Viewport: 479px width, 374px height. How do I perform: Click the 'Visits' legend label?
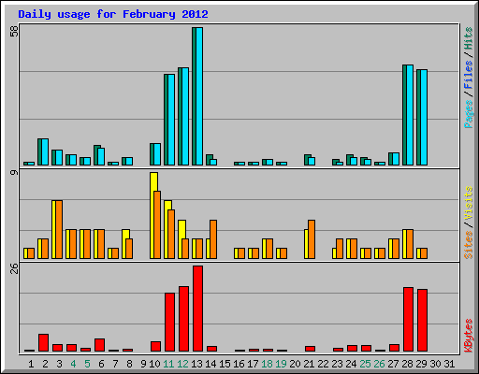click(469, 204)
